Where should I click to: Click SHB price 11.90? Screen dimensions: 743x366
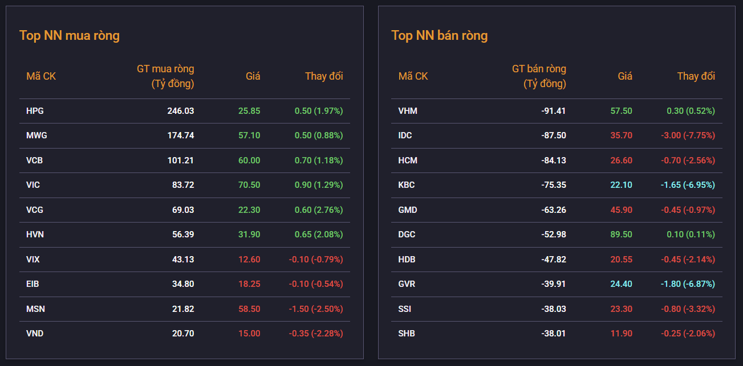pos(622,334)
